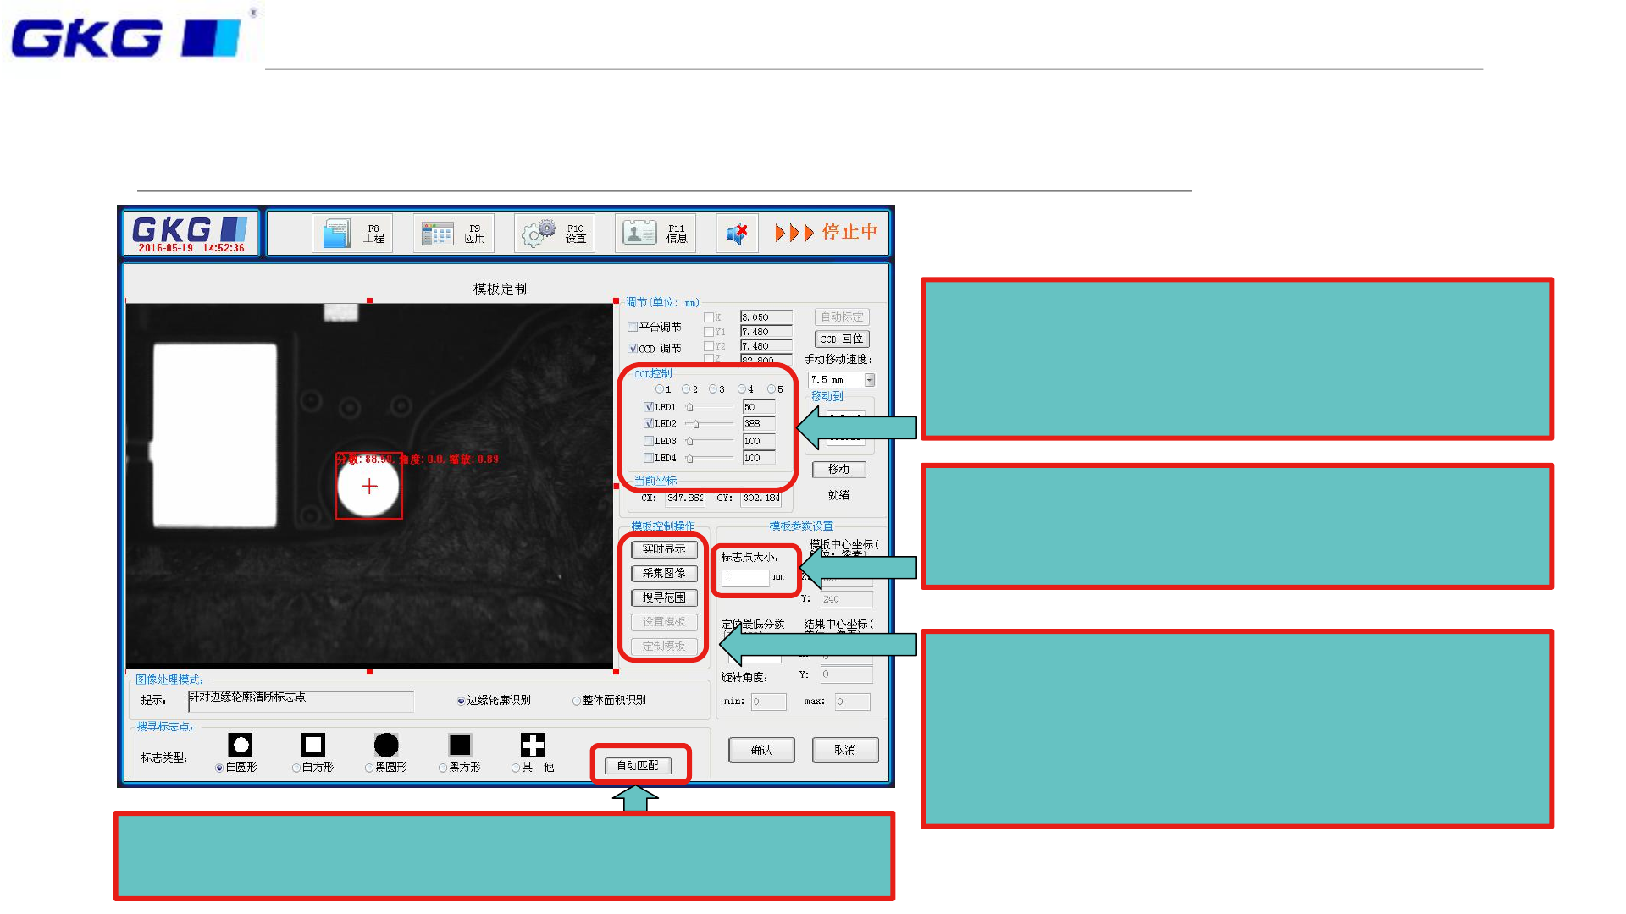Uncheck the CCD 调节 checkbox
This screenshot has height=914, width=1626.
click(633, 349)
